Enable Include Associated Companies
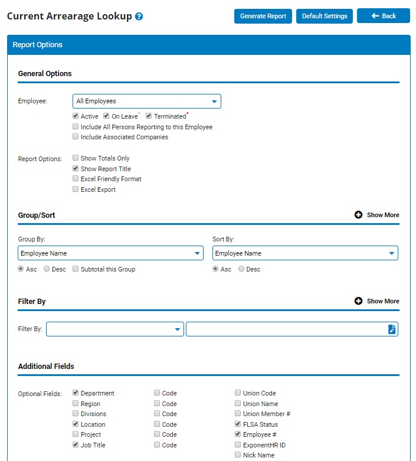Image resolution: width=416 pixels, height=461 pixels. click(x=76, y=136)
